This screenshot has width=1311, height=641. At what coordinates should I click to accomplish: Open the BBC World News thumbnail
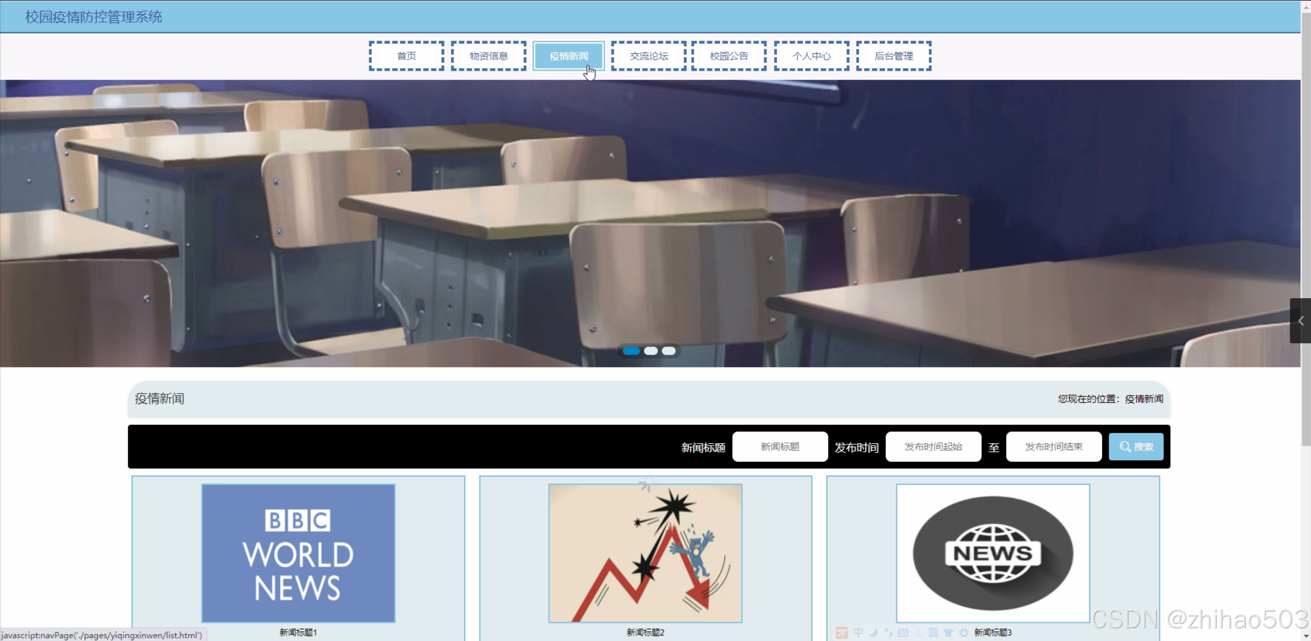click(298, 553)
